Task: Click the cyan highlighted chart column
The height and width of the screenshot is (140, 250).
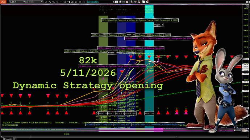Action: tap(149, 68)
